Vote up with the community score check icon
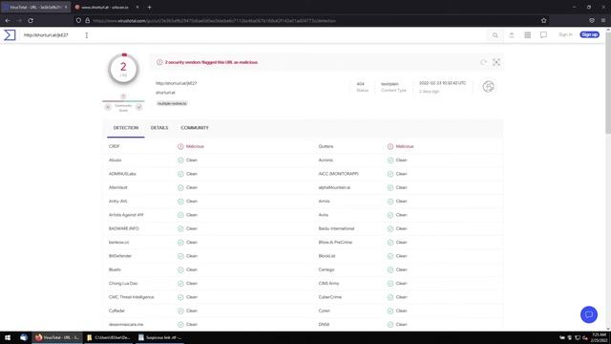This screenshot has width=611, height=344. (x=138, y=107)
